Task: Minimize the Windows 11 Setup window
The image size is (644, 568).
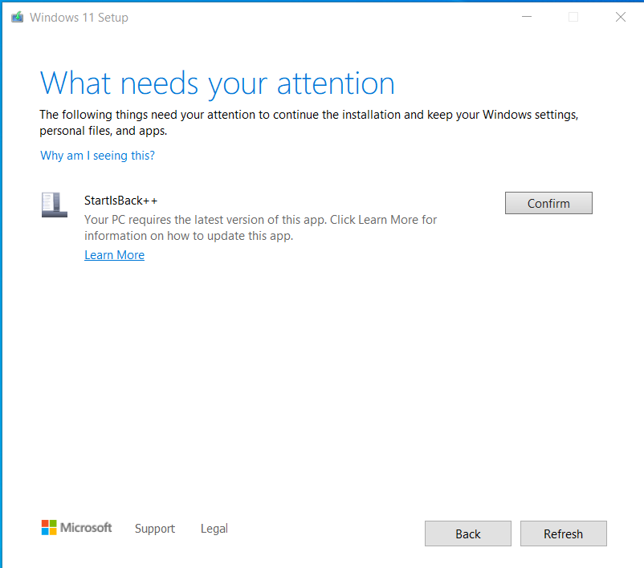Action: 527,17
